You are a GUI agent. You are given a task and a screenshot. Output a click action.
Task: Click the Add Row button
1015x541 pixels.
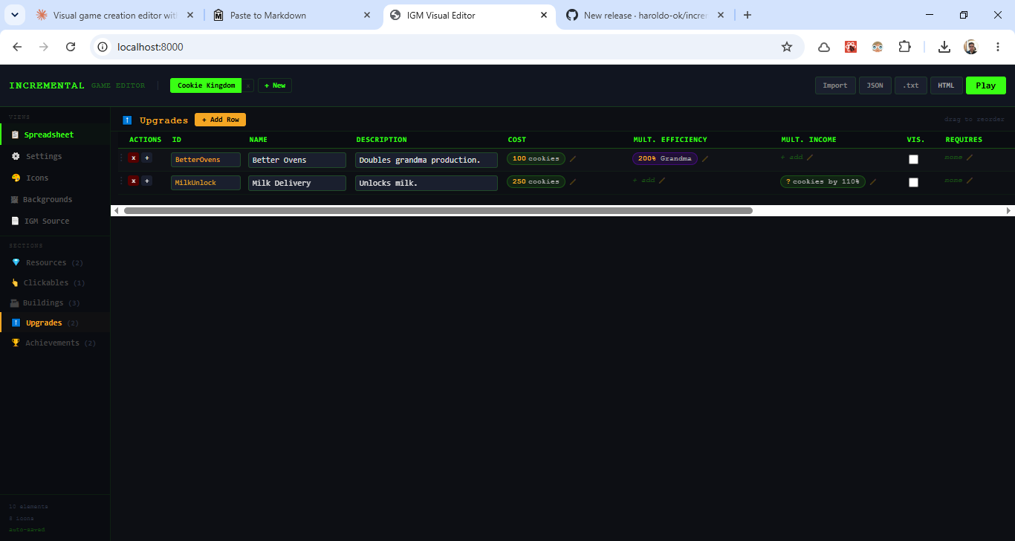[220, 120]
